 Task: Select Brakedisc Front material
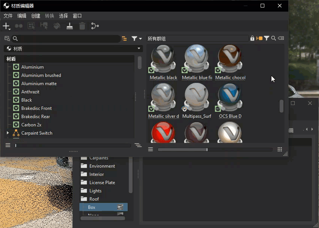point(36,108)
